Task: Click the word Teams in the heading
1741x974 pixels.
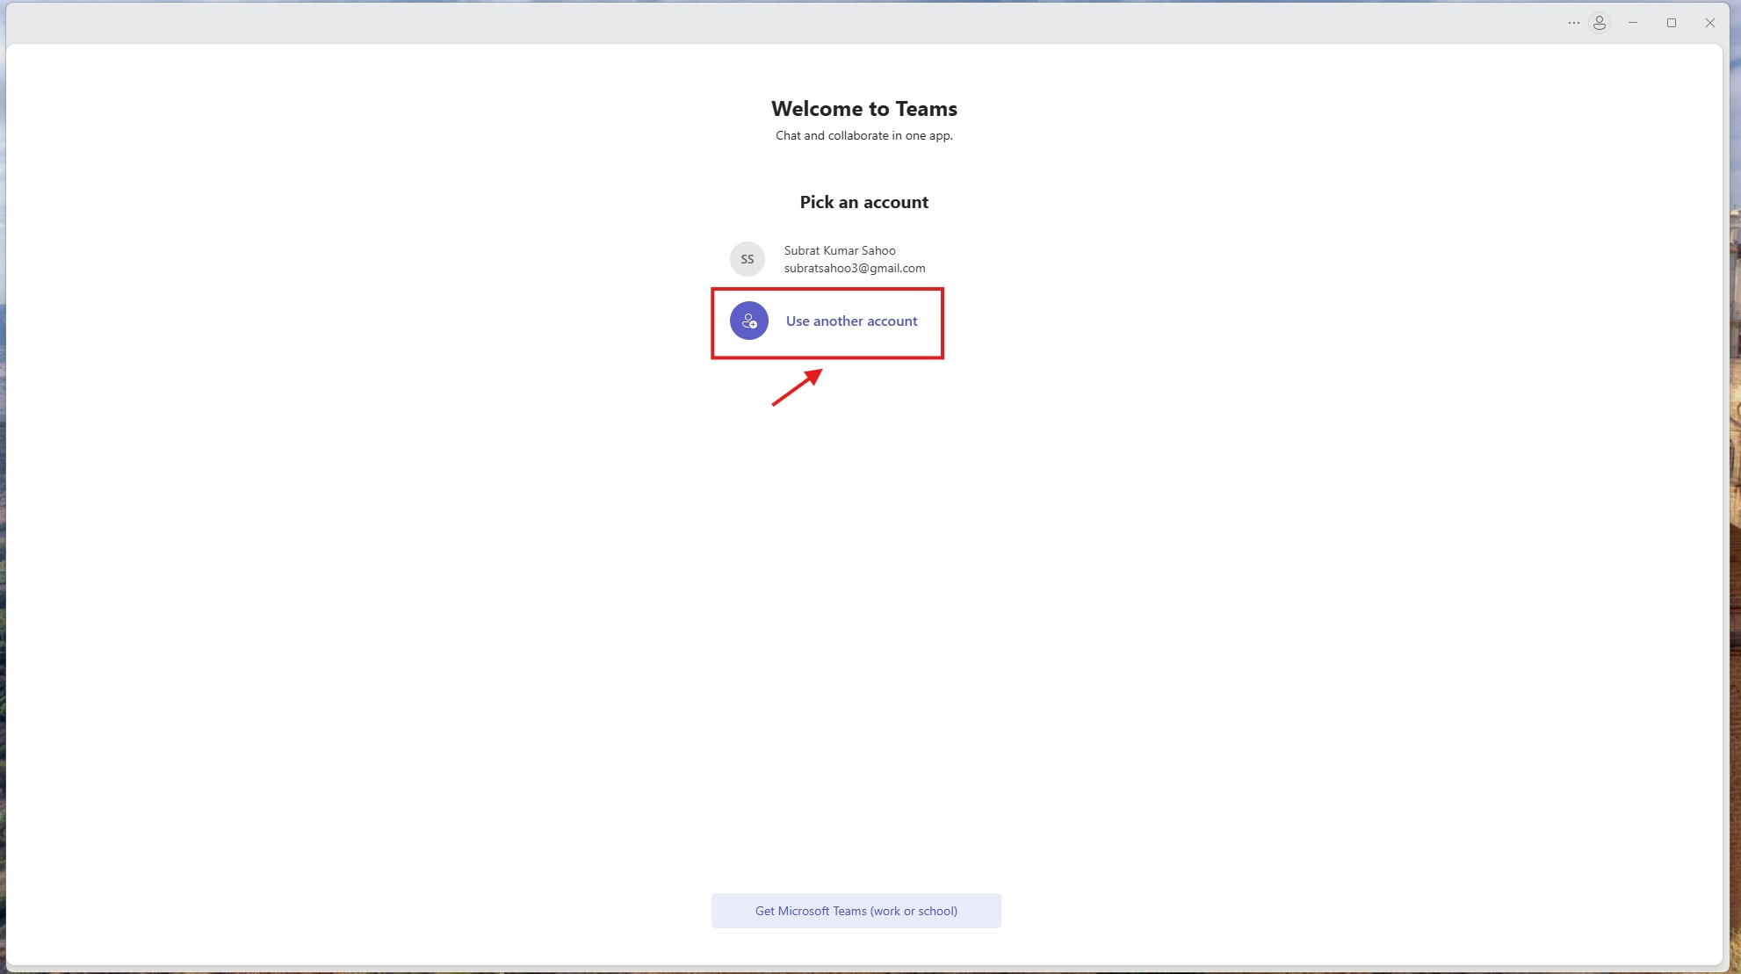Action: [926, 109]
